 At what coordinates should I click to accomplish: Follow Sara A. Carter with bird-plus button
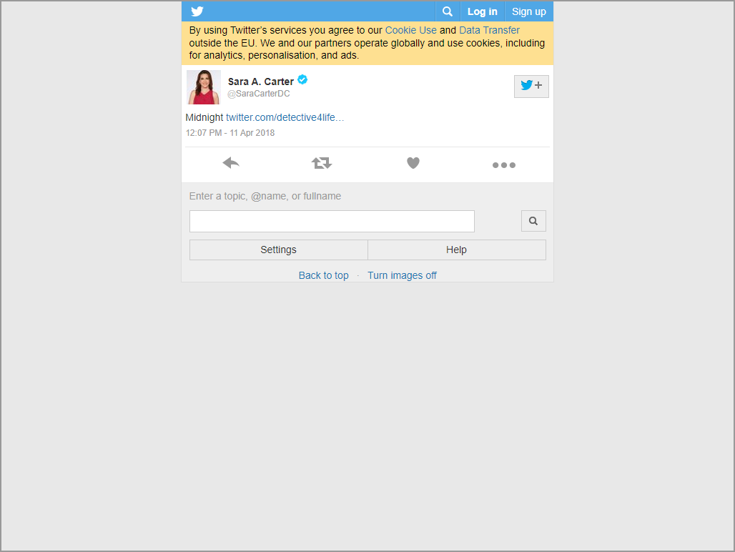coord(531,87)
